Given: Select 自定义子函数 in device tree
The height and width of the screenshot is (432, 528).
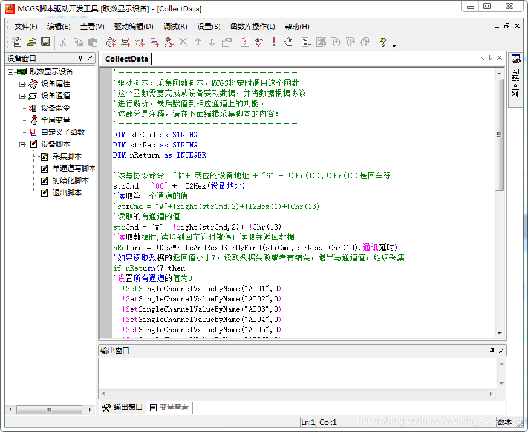Looking at the screenshot, I should click(x=63, y=132).
